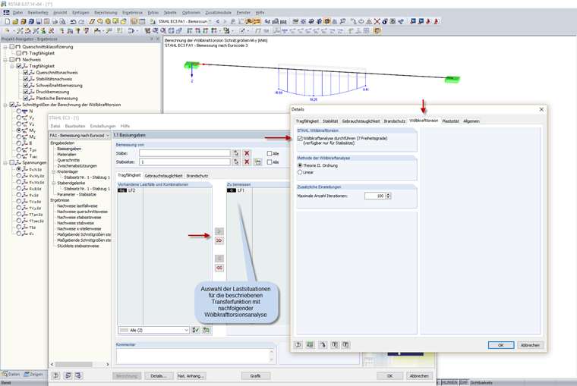Screen dimensions: 577x386
Task: Click the printer icon in main toolbar
Action: pyautogui.click(x=55, y=22)
